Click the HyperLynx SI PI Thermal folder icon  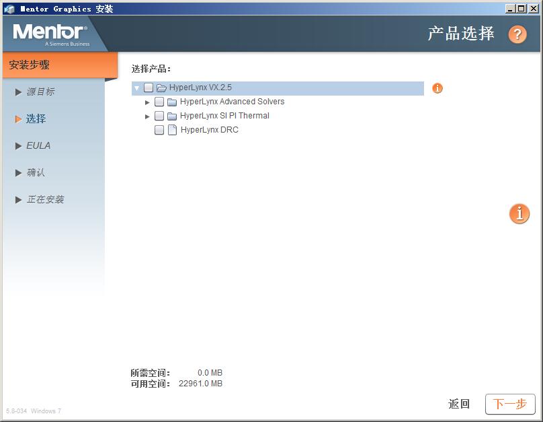(x=172, y=116)
